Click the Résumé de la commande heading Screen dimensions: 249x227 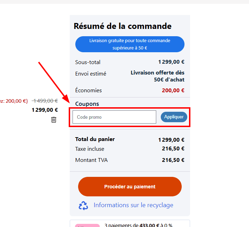[122, 26]
